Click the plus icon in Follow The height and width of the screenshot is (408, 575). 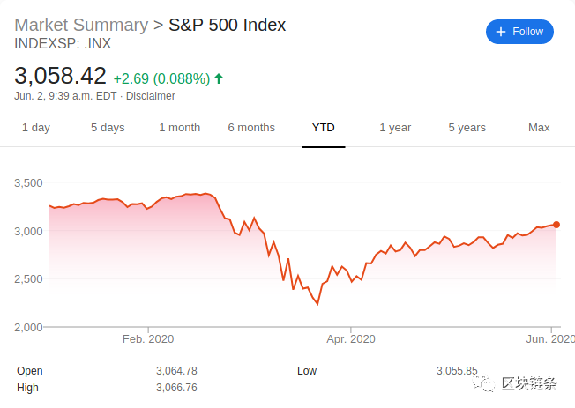501,32
